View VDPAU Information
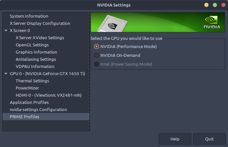The height and width of the screenshot is (147, 228). click(x=35, y=67)
